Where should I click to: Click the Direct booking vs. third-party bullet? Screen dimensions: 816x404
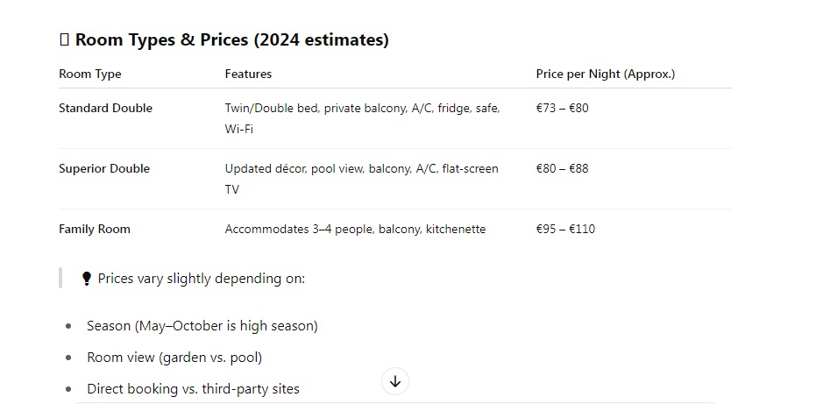[x=193, y=389]
